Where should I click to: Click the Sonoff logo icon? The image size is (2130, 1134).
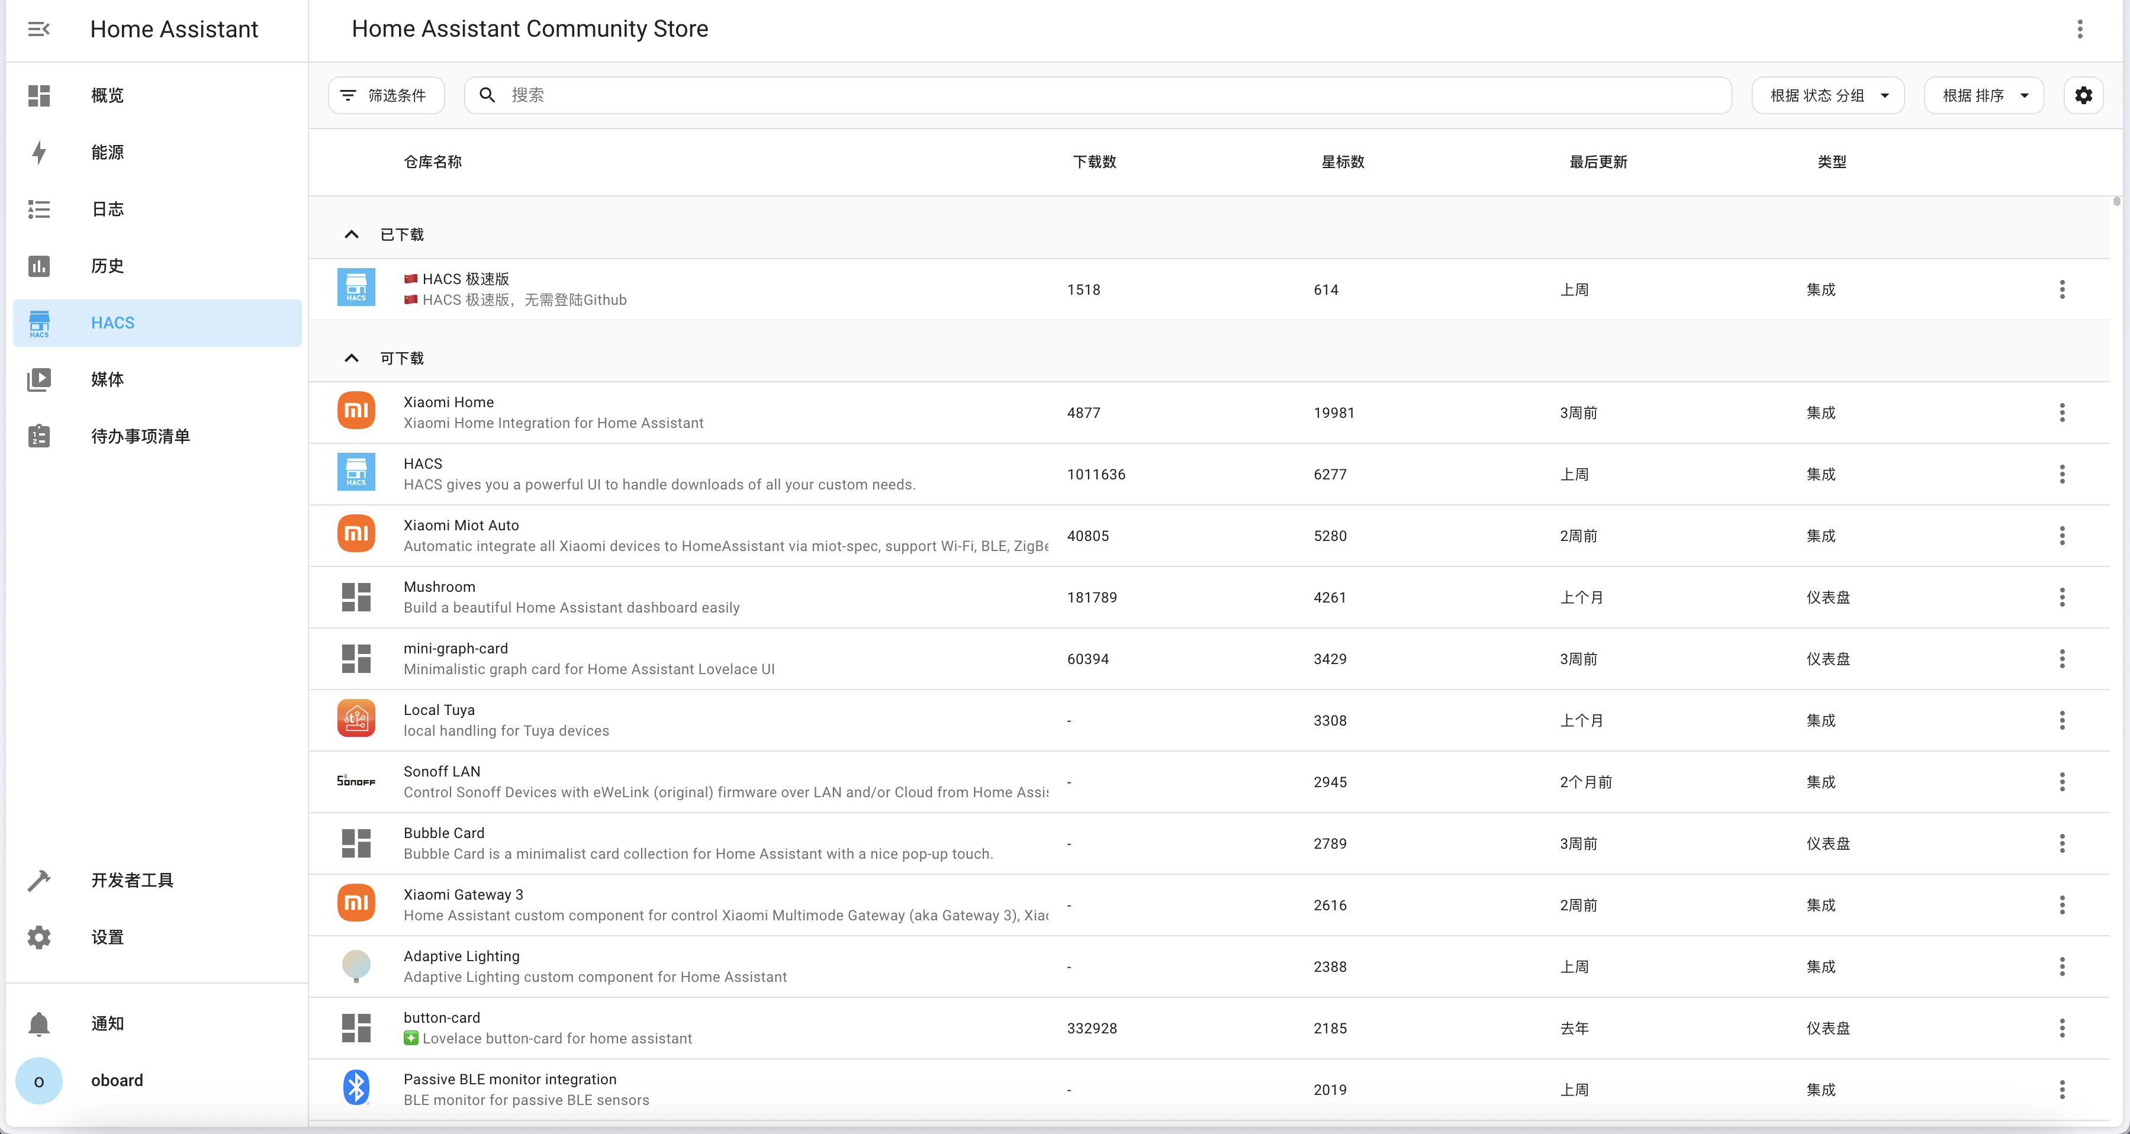point(356,781)
